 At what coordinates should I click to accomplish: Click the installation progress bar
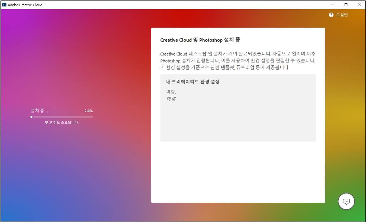coord(61,117)
